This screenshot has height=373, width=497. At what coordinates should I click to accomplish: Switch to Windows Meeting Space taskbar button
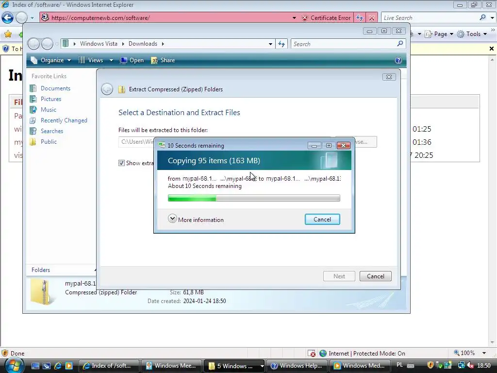[x=171, y=366]
